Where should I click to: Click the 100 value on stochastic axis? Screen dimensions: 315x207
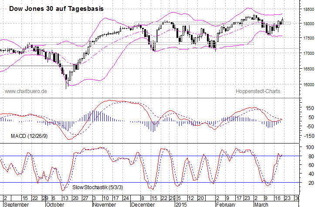(x=310, y=147)
